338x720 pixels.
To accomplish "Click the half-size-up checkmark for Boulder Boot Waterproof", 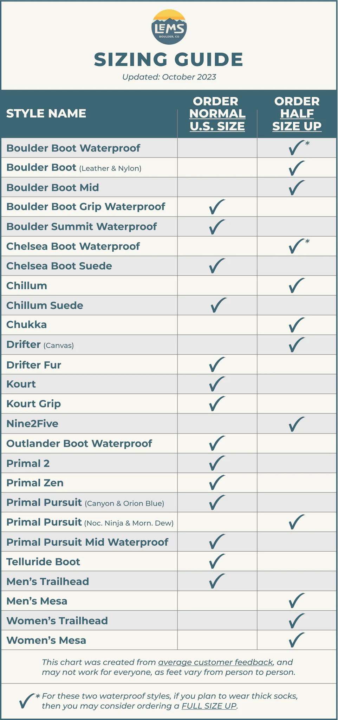I will pyautogui.click(x=296, y=148).
